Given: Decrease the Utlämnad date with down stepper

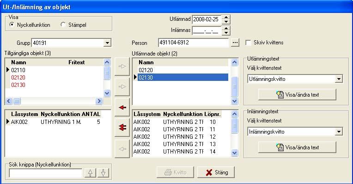Looking at the screenshot, I should pyautogui.click(x=226, y=22).
